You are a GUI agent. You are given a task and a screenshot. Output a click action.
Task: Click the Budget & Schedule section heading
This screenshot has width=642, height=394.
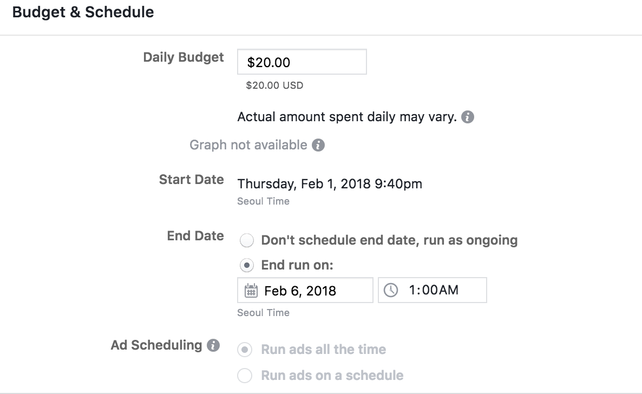[83, 12]
